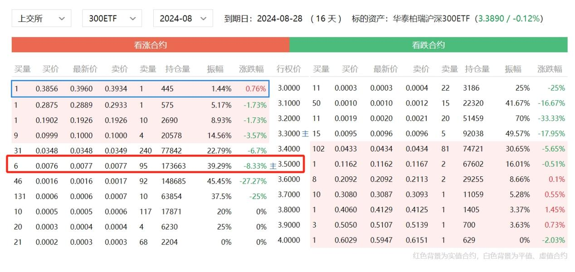Click the put-side 涨跌幅 column header
Image resolution: width=575 pixels, height=272 pixels.
pos(550,69)
